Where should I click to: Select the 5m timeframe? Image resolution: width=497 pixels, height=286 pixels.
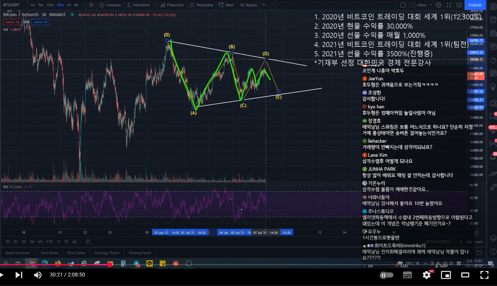(x=41, y=5)
